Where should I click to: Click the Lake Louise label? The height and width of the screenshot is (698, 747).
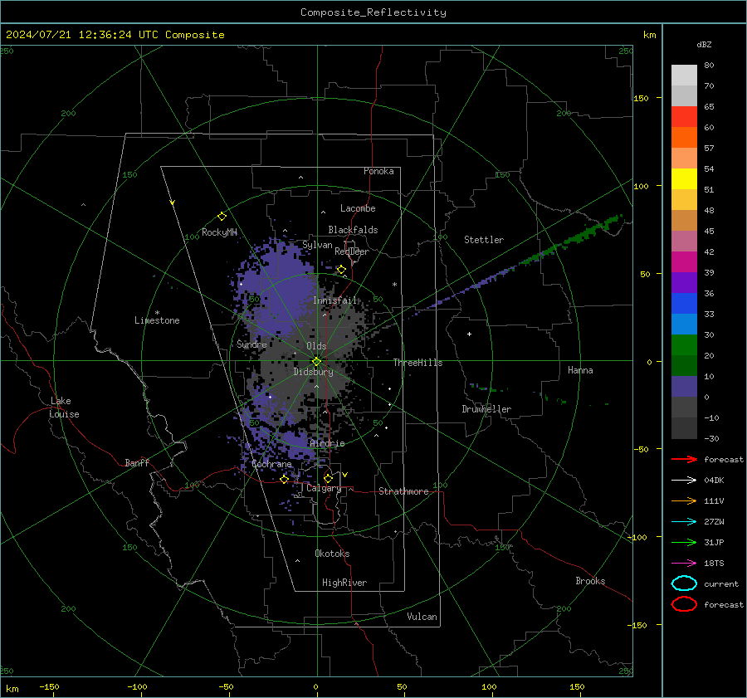[x=64, y=408]
